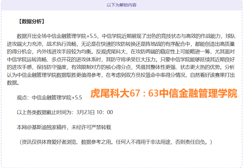This screenshot has width=243, height=168.
Task: Click the purple "以下为解锁内容" header bar
Action: (x=121, y=5)
